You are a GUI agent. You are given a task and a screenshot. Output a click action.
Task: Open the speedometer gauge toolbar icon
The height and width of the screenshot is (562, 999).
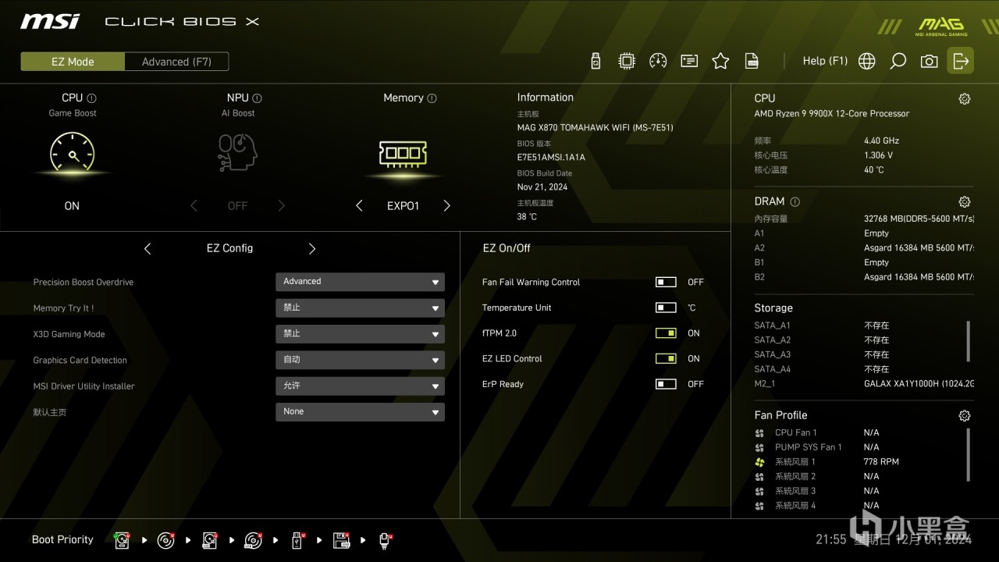[658, 61]
